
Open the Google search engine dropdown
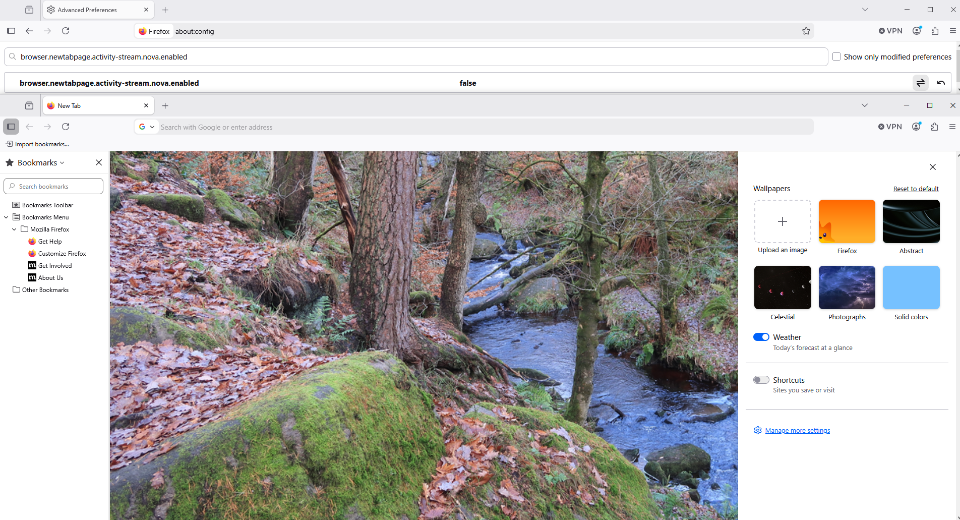[146, 127]
